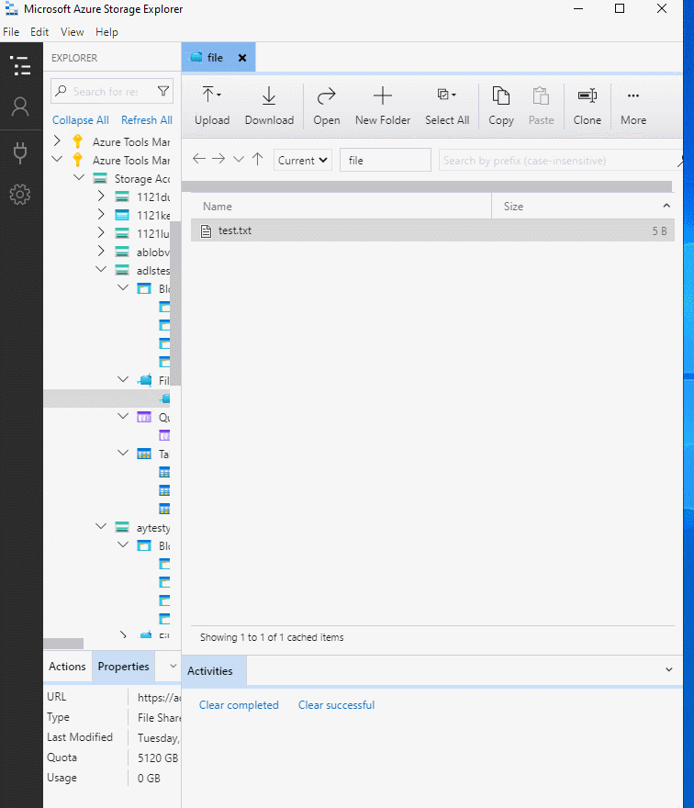Open the Help menu
Viewport: 694px width, 808px height.
pyautogui.click(x=106, y=32)
